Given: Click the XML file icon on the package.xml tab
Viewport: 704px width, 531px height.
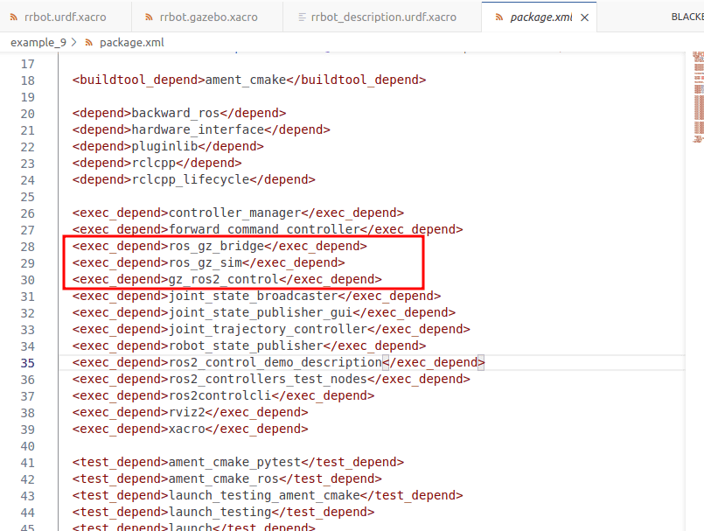Looking at the screenshot, I should (498, 17).
